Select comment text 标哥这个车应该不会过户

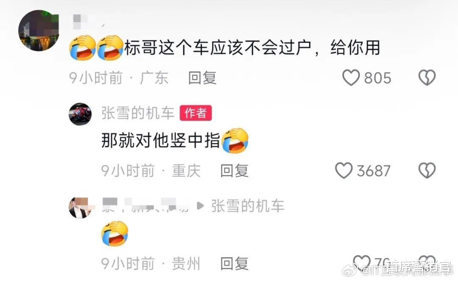[x=218, y=48]
